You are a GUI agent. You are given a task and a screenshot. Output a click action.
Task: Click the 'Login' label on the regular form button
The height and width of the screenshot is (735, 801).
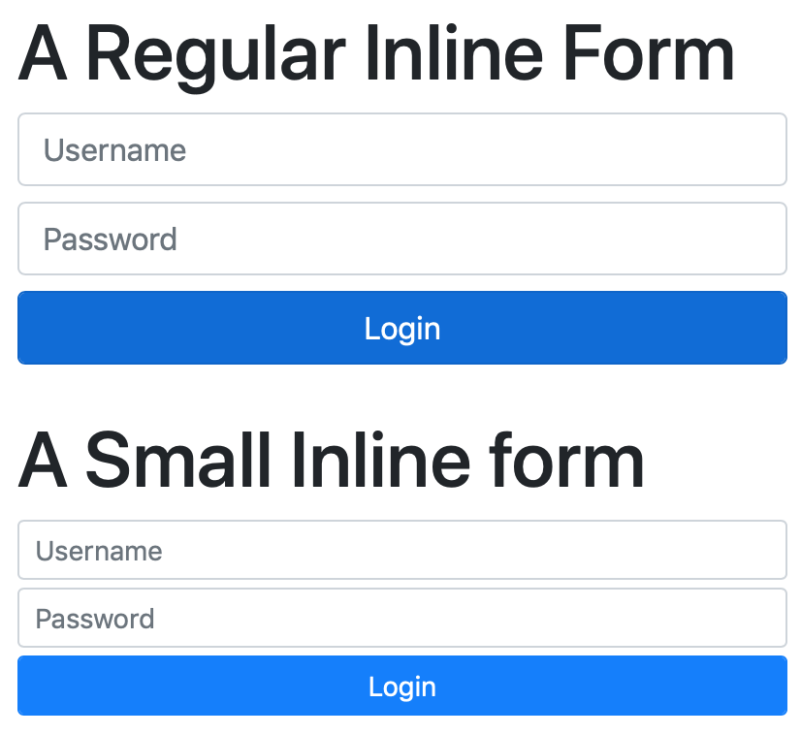(x=402, y=329)
